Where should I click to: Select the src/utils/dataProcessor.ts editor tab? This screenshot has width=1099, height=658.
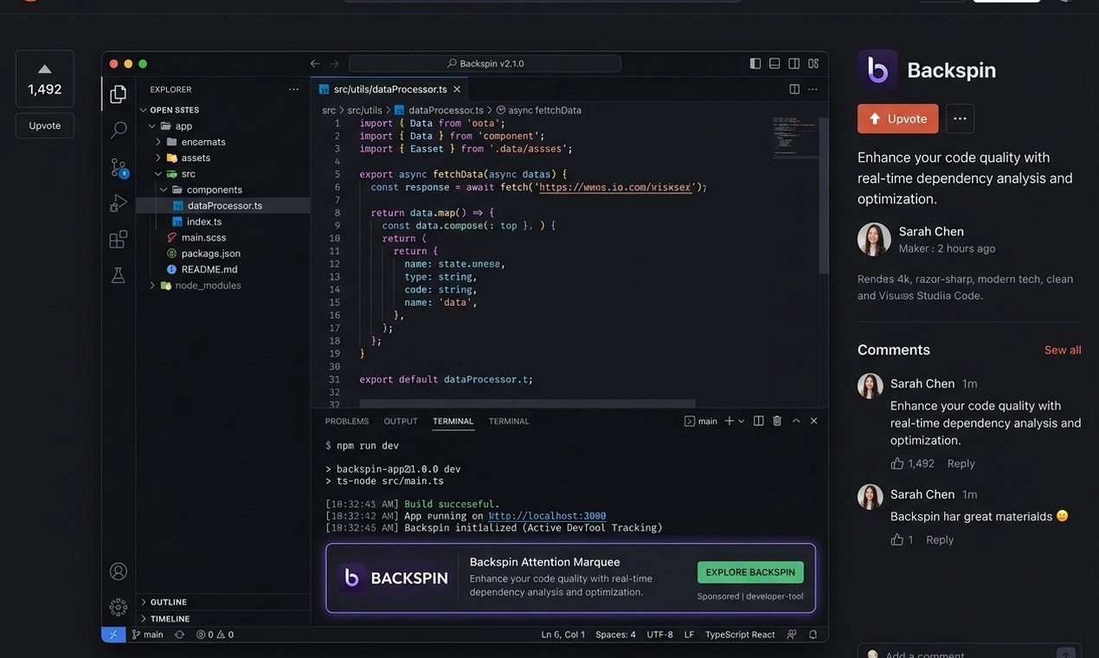(x=389, y=89)
